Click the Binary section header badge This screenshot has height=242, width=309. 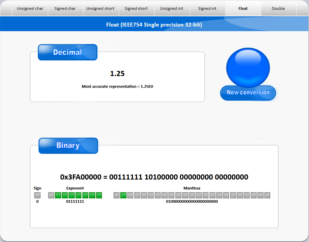(68, 145)
